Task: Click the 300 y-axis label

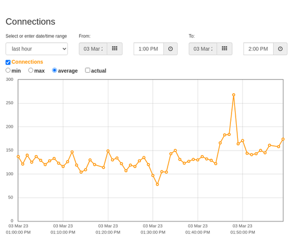Action: (x=9, y=80)
